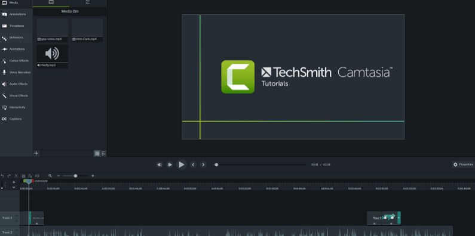Viewport: 475px width, 236px height.
Task: Copy the timeline selection
Action: pos(24,176)
